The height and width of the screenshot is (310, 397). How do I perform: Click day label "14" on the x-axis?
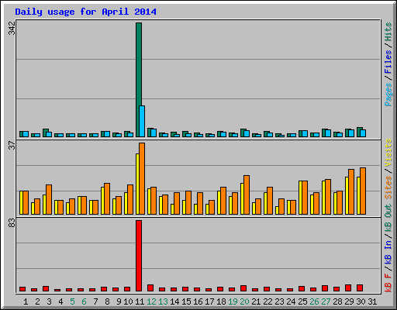pos(174,301)
